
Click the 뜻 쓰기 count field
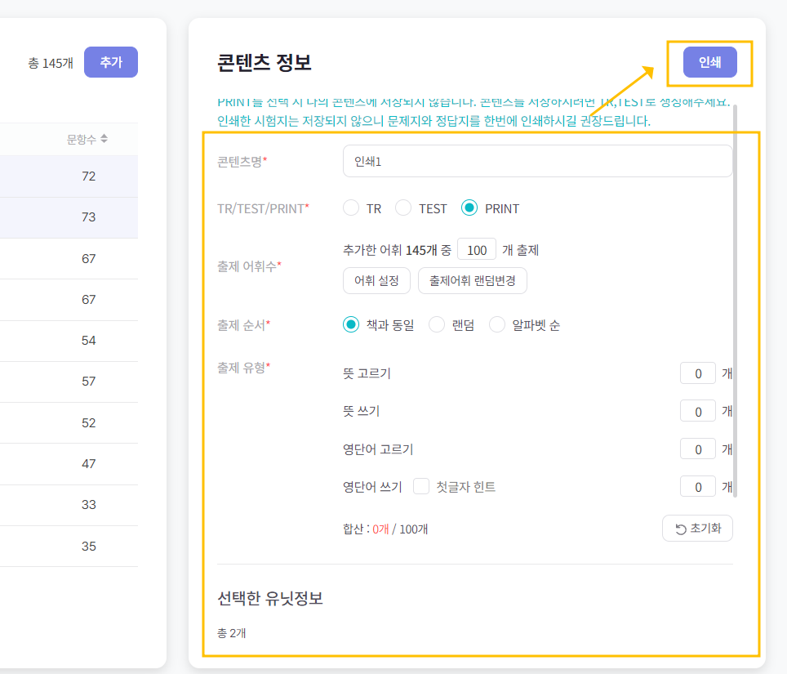(x=697, y=410)
